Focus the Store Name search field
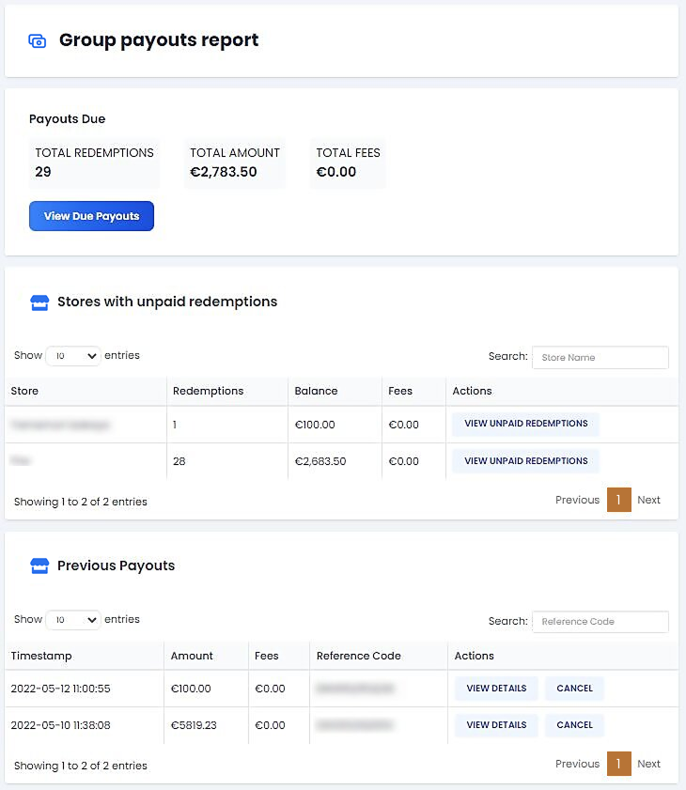686x790 pixels. [x=600, y=357]
